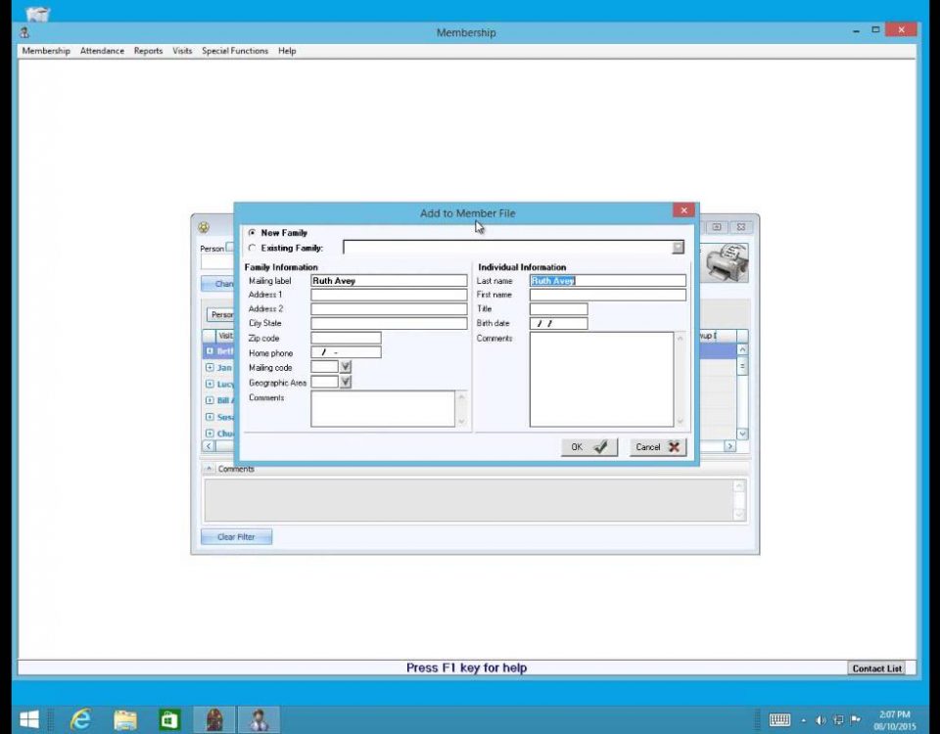Screen dimensions: 940x734
Task: Confirm with the OK button
Action: point(589,447)
